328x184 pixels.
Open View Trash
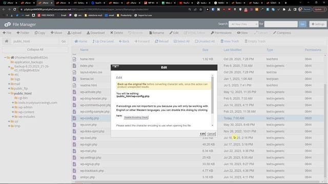coord(230,41)
